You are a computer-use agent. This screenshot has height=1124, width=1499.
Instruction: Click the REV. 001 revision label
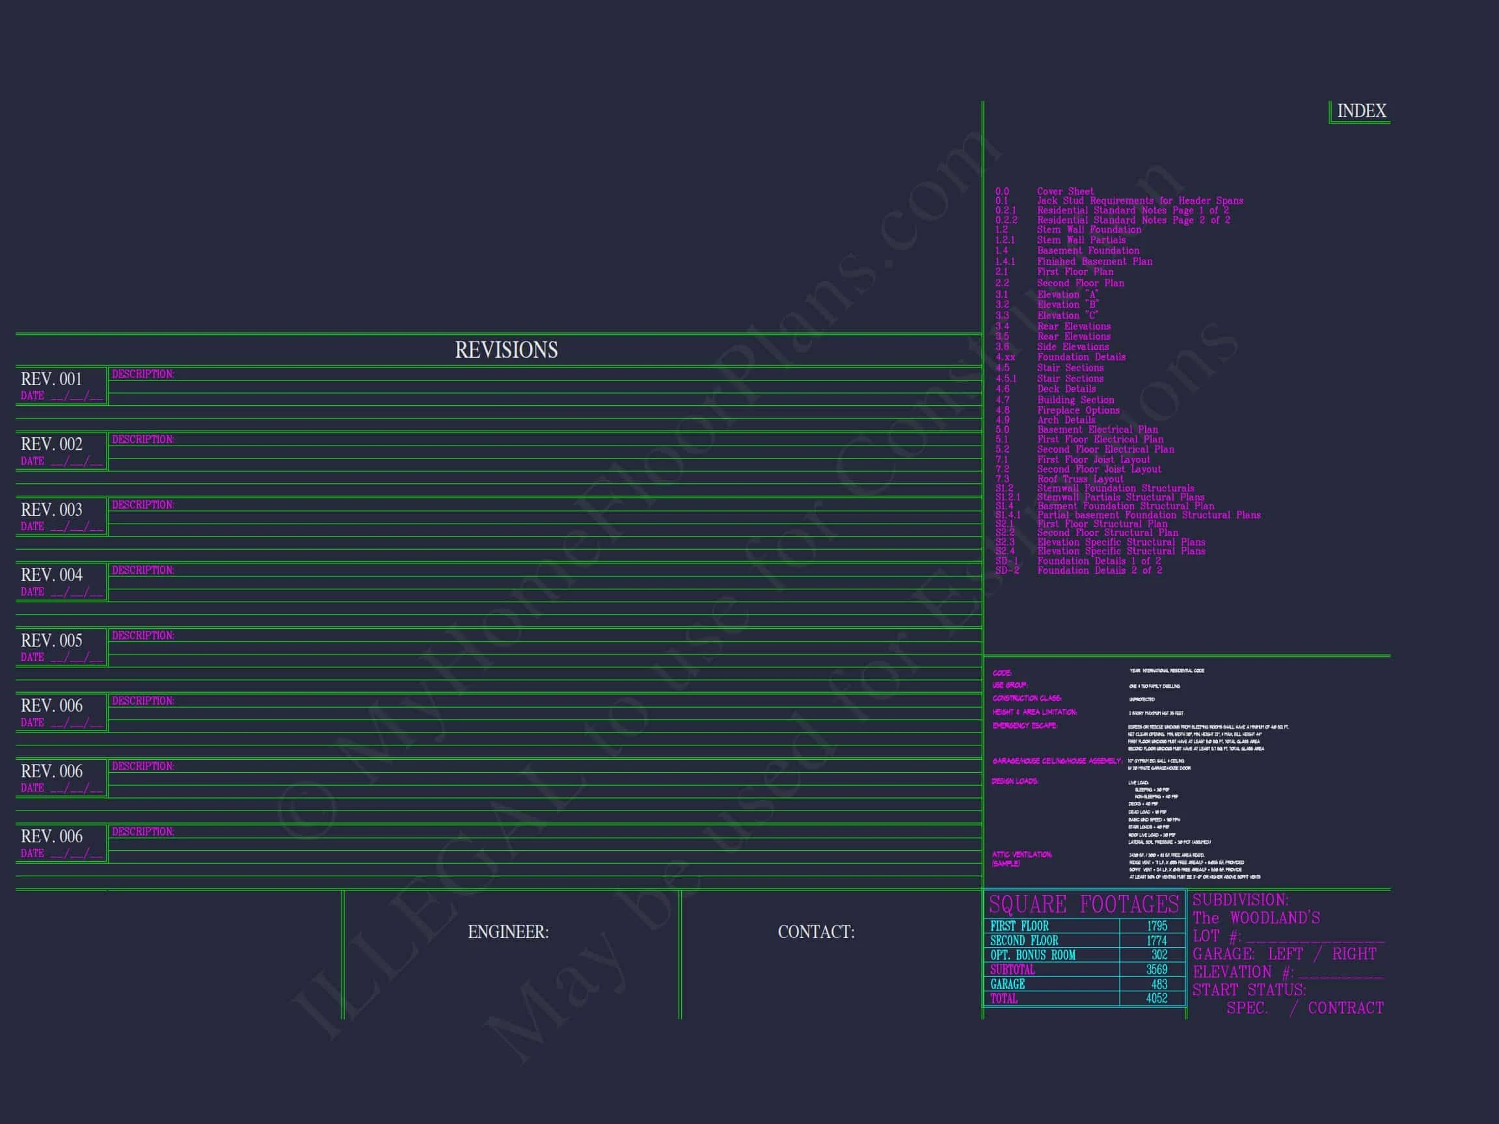pyautogui.click(x=51, y=379)
